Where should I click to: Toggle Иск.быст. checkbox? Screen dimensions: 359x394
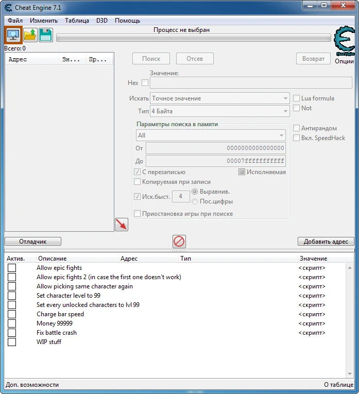[x=137, y=197]
